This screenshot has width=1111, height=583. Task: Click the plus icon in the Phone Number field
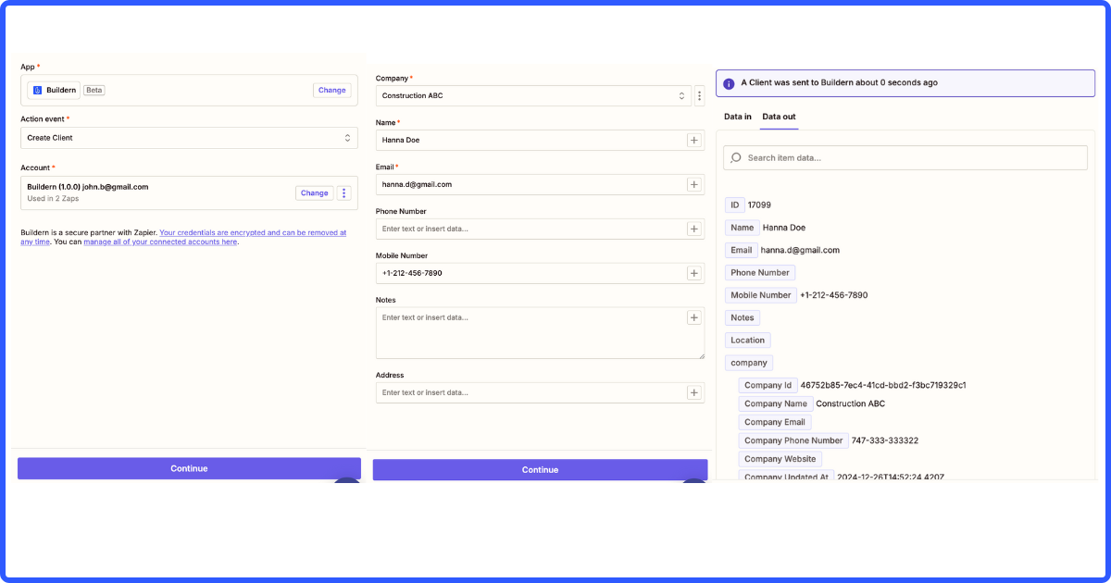694,229
